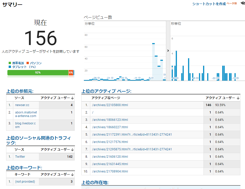This screenshot has height=189, width=245.
Task: Click the 156 active users count
Action: click(x=41, y=38)
